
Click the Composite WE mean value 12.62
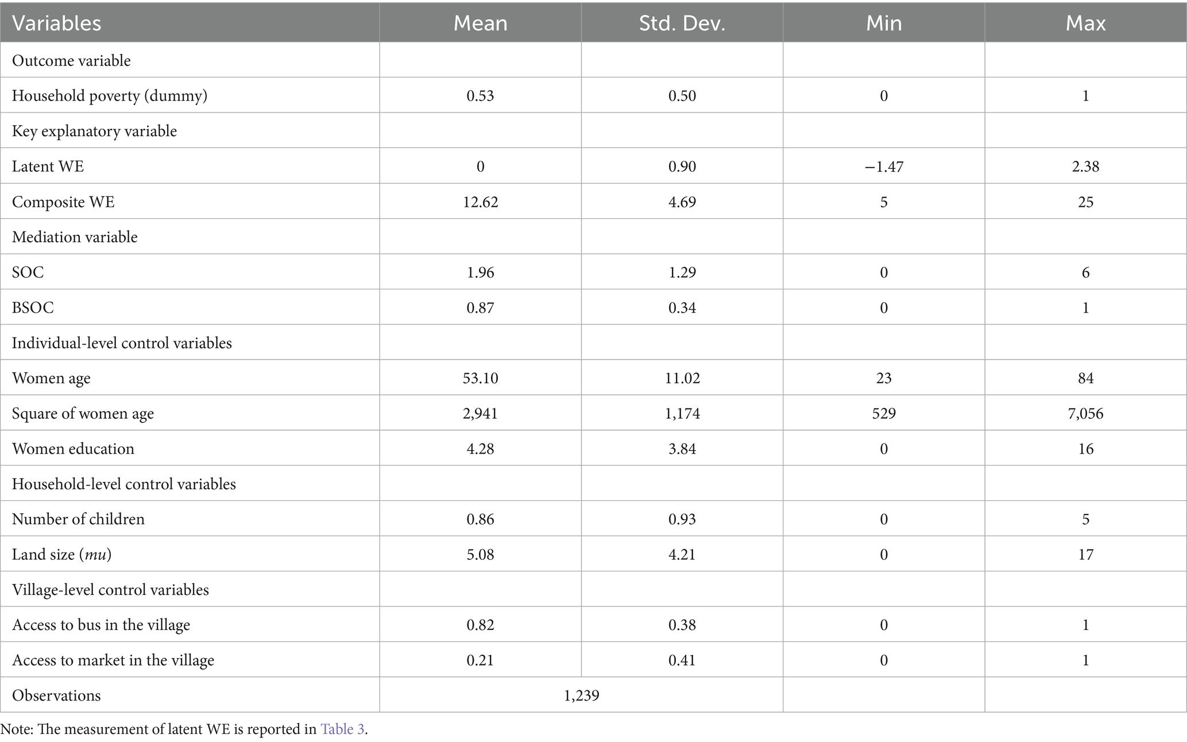point(480,202)
